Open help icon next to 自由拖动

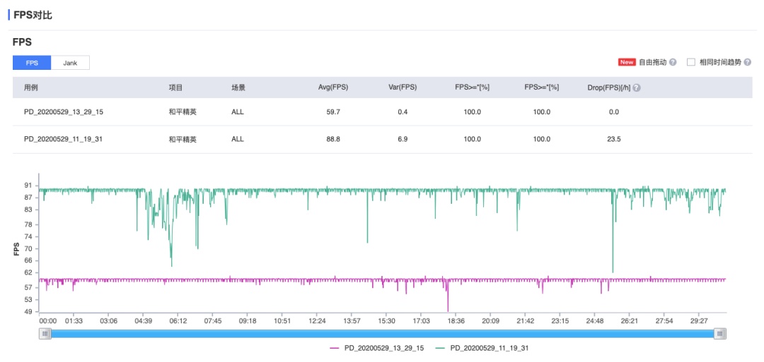[x=673, y=62]
